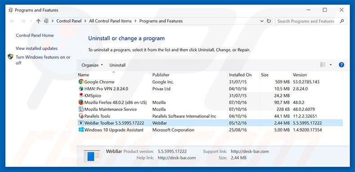Expand the chevron after Control Panel breadcrumb
This screenshot has width=355, height=172.
[x=85, y=21]
